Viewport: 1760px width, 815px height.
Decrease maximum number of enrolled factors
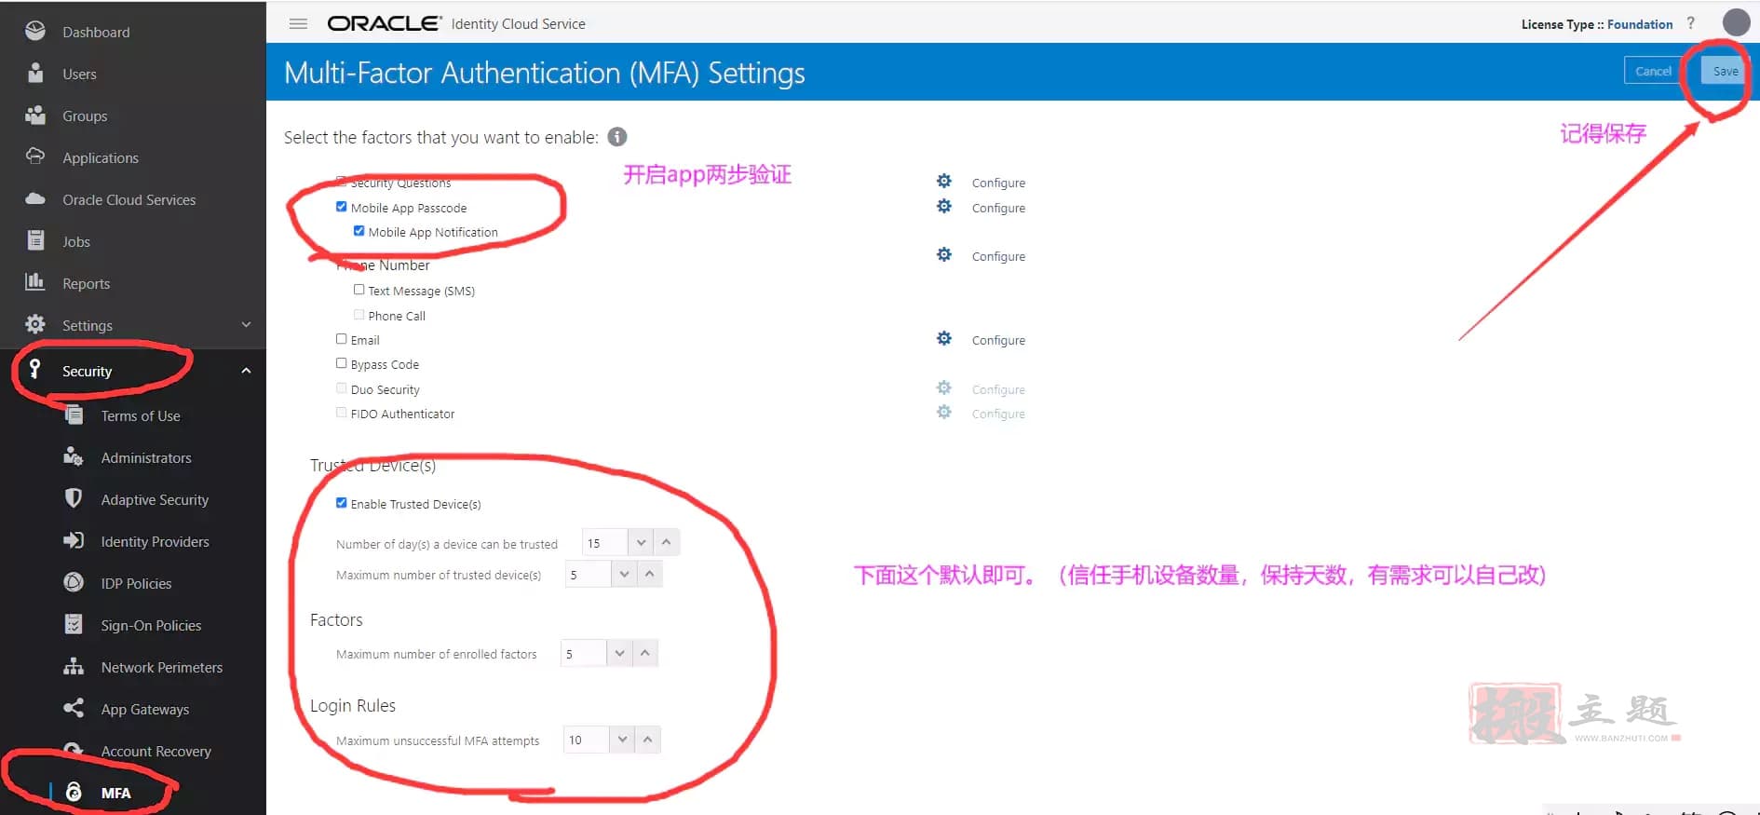619,653
